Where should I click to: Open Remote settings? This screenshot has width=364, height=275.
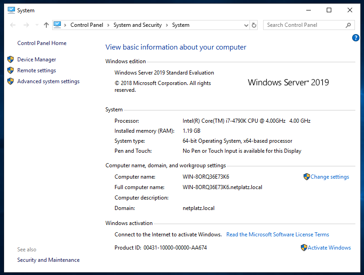pos(37,70)
